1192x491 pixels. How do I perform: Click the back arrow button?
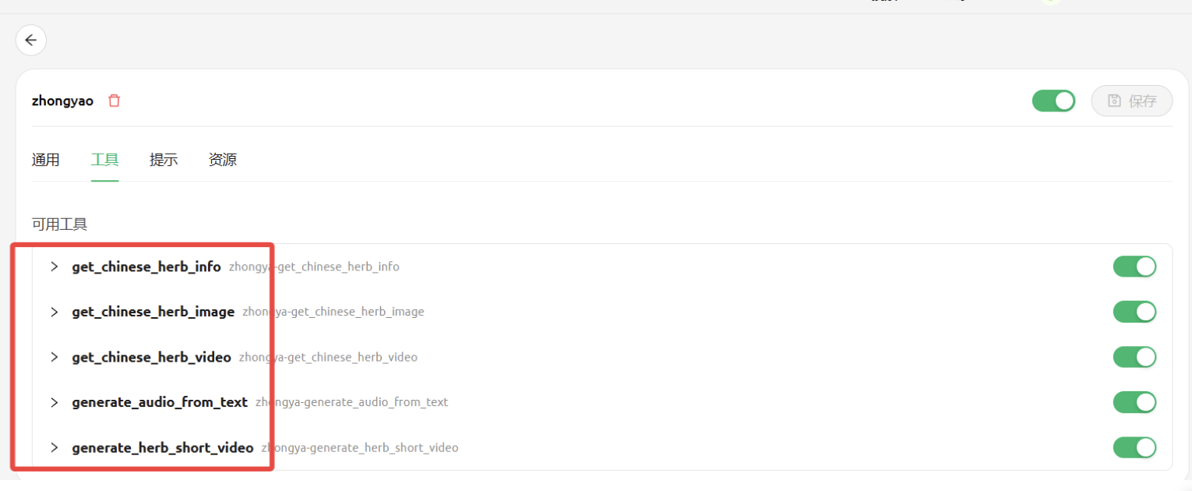tap(31, 40)
